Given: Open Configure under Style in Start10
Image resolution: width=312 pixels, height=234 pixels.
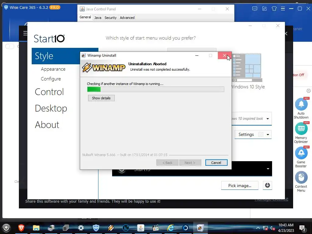Looking at the screenshot, I should (x=51, y=79).
